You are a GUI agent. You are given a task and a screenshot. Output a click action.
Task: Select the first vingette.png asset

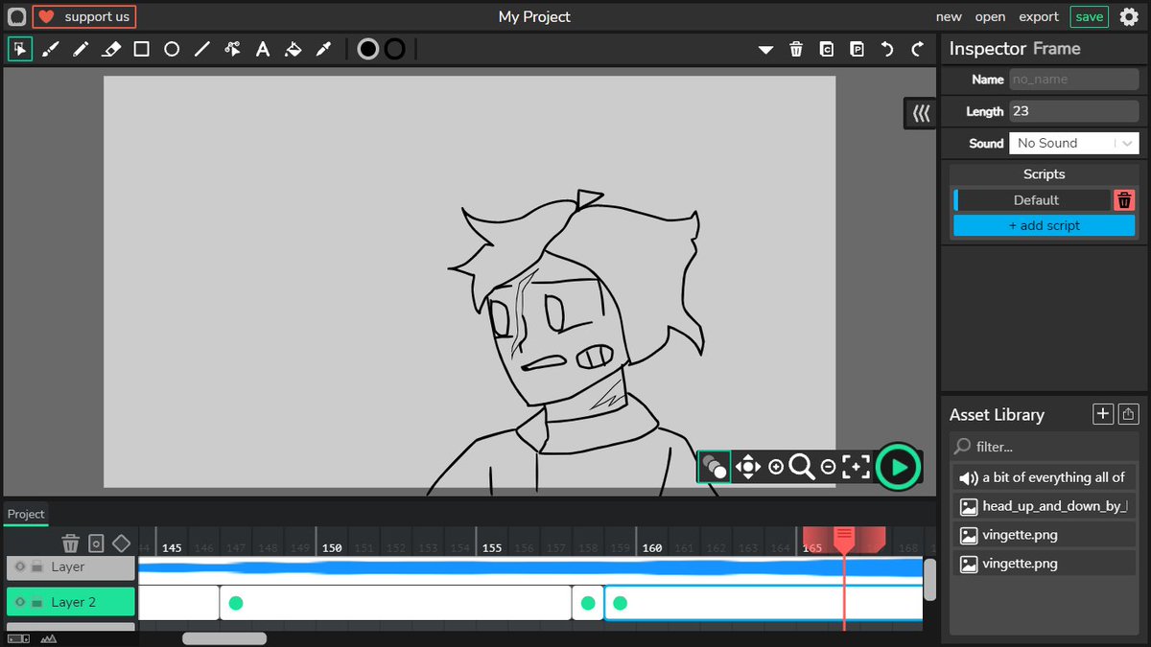pyautogui.click(x=1045, y=535)
